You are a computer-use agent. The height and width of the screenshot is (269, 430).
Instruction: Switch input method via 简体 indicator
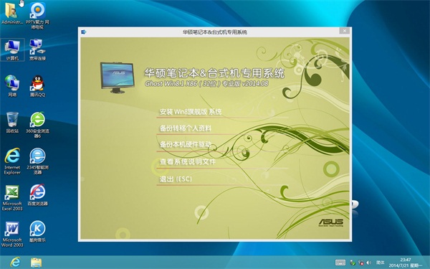pyautogui.click(x=380, y=263)
